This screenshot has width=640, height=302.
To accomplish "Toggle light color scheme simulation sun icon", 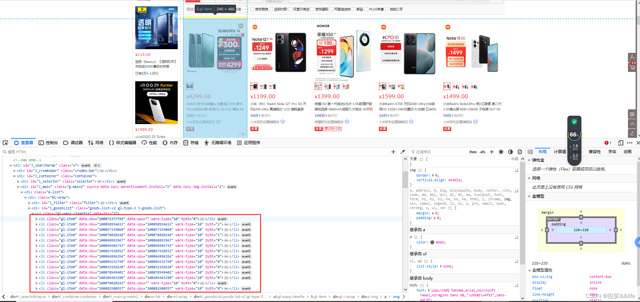I will 501,152.
